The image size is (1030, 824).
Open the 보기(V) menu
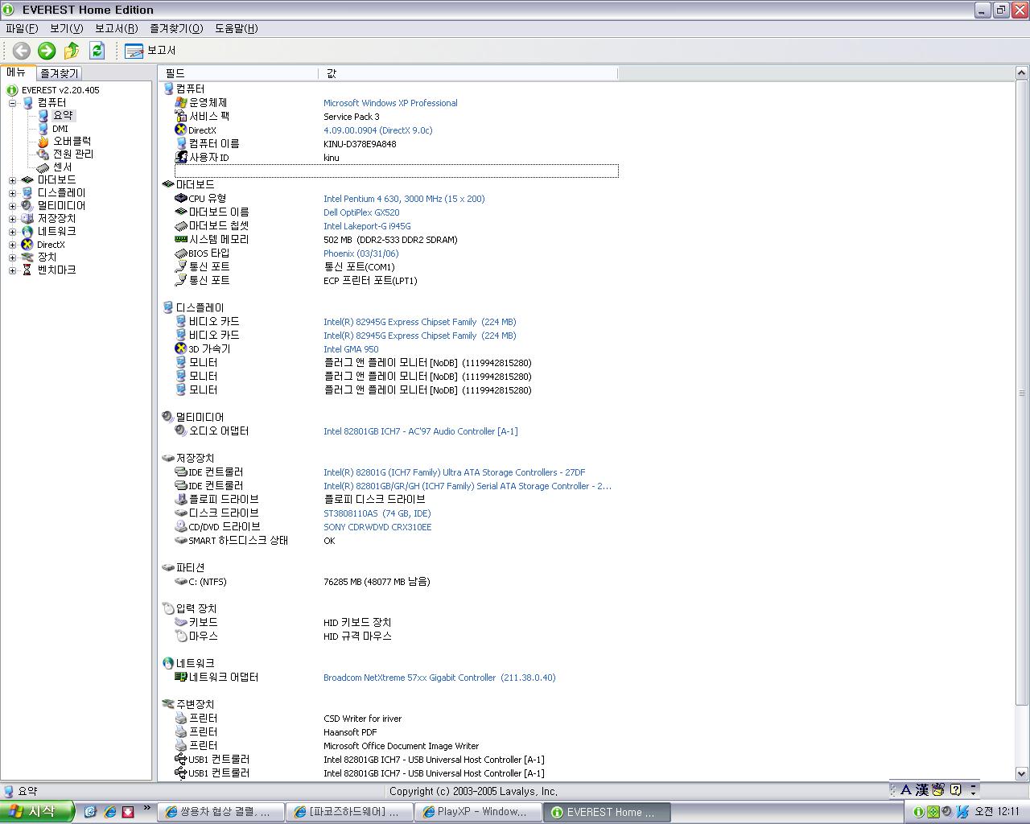66,28
